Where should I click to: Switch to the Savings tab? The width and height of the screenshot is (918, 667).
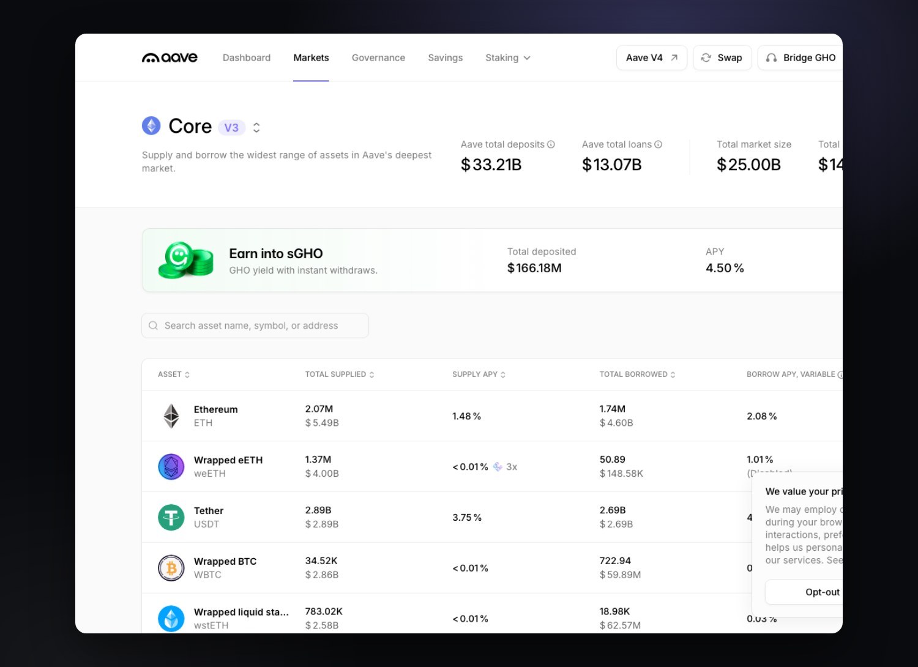pyautogui.click(x=445, y=58)
